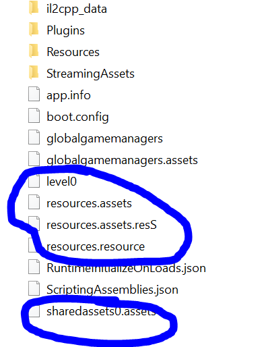The image size is (264, 347).
Task: Select the resources.assets.resS file name
Action: pos(102,225)
